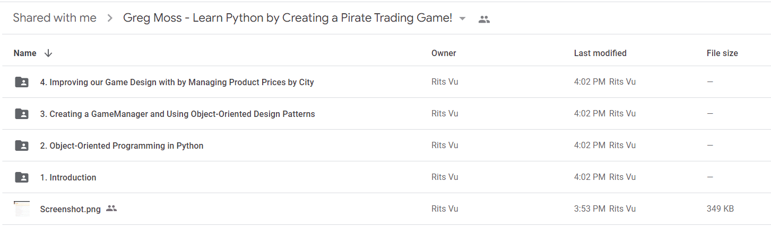Go back to Shared with me

pos(55,18)
